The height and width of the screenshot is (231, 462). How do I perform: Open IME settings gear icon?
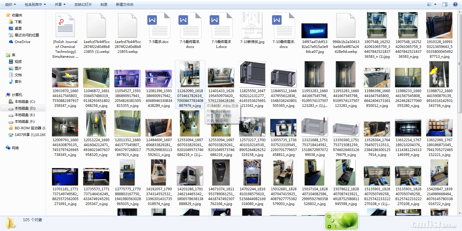click(x=329, y=227)
